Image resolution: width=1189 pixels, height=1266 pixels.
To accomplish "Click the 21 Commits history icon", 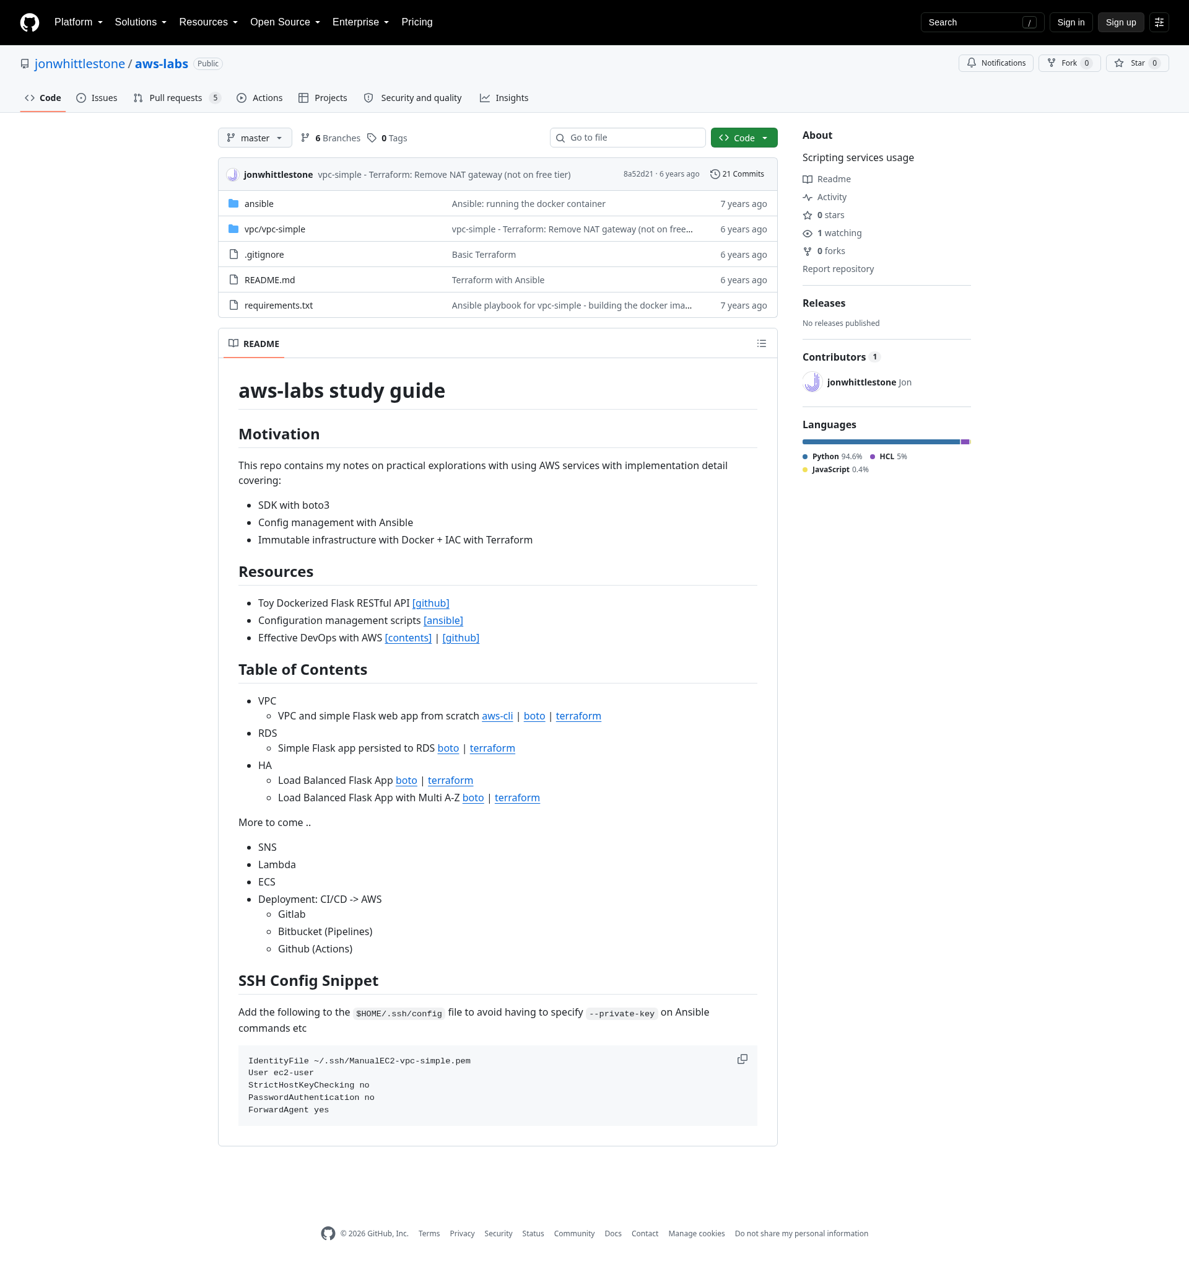I will tap(715, 175).
